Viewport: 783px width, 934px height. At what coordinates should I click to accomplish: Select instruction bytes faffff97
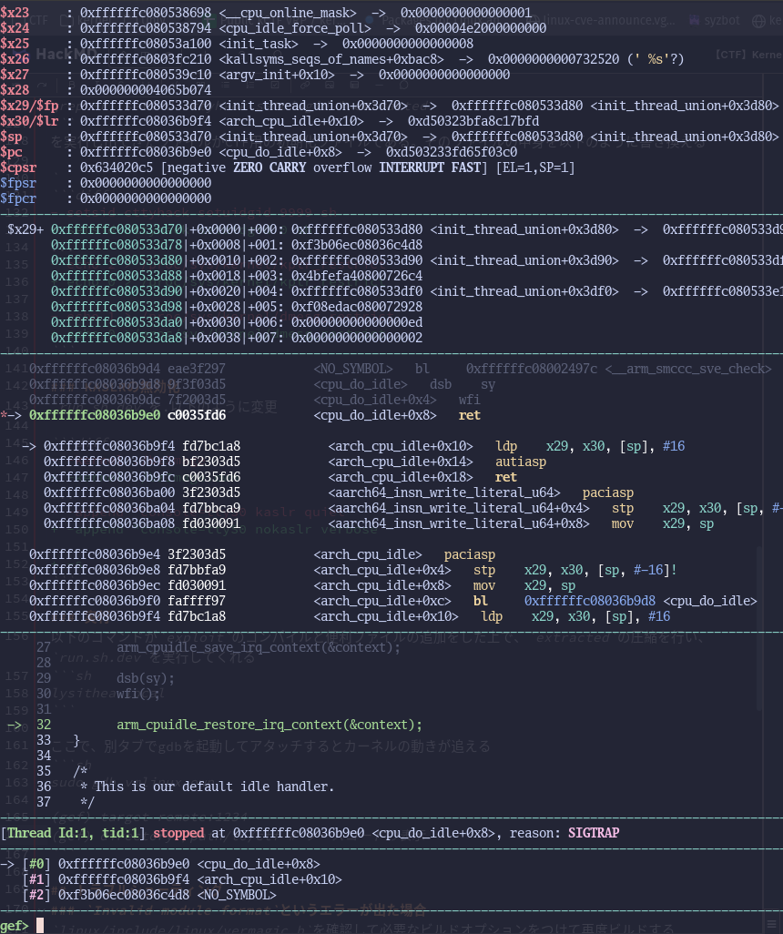[196, 601]
